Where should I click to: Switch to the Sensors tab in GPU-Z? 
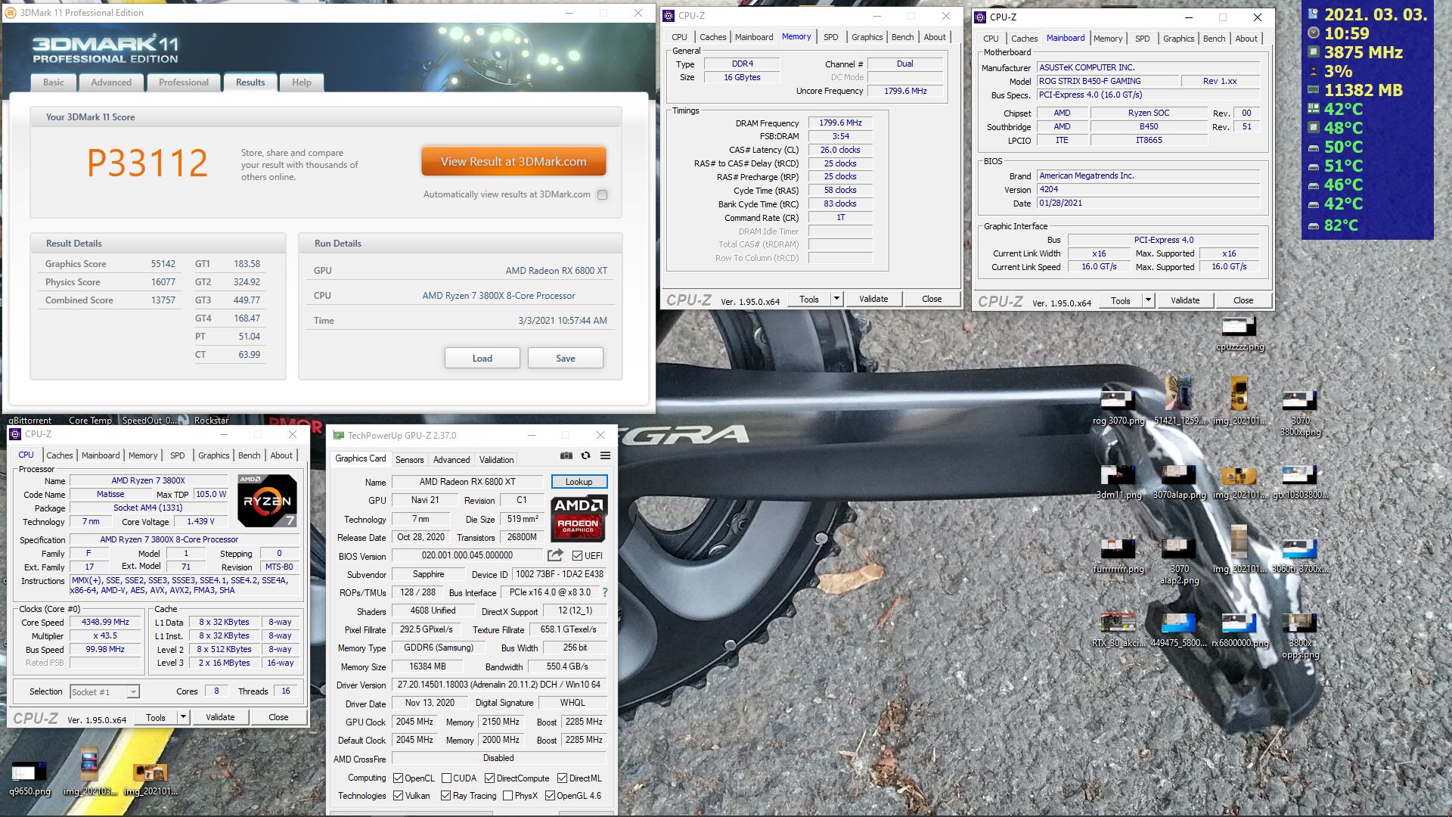[x=409, y=459]
